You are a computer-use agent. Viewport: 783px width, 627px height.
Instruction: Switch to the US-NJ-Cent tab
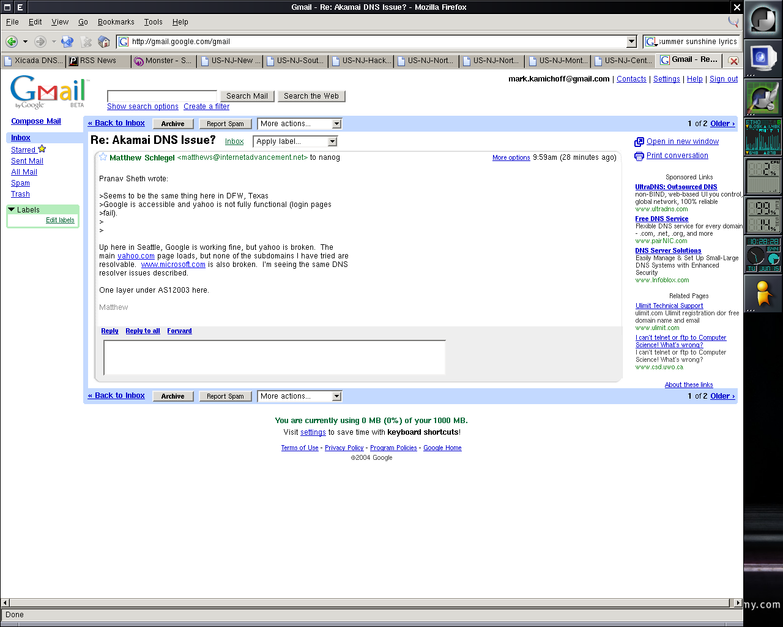click(x=623, y=61)
